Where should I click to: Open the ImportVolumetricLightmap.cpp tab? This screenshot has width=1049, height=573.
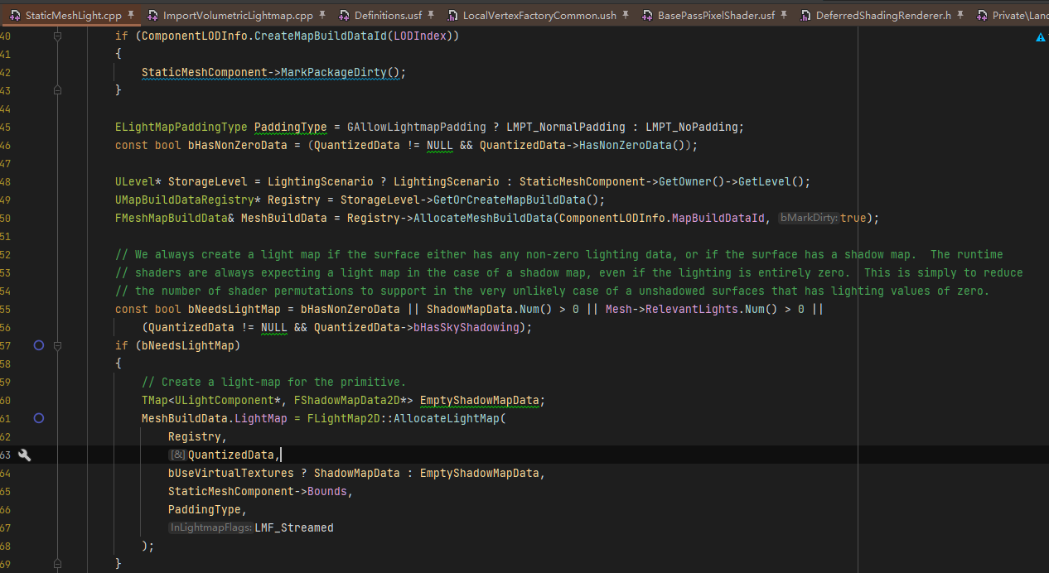point(238,15)
